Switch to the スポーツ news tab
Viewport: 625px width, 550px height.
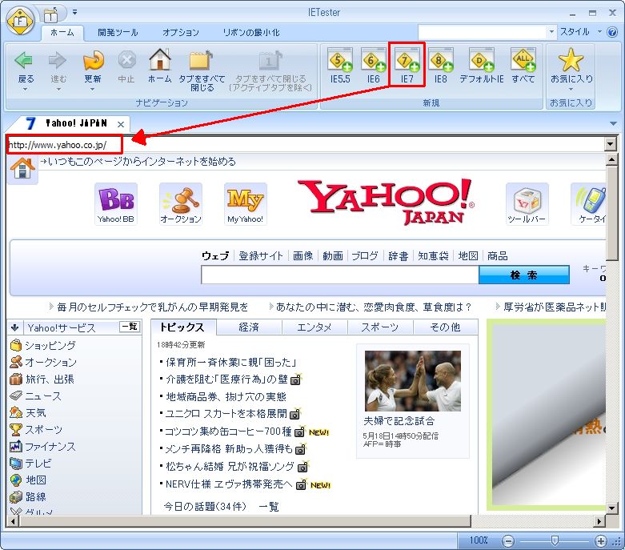(x=380, y=327)
